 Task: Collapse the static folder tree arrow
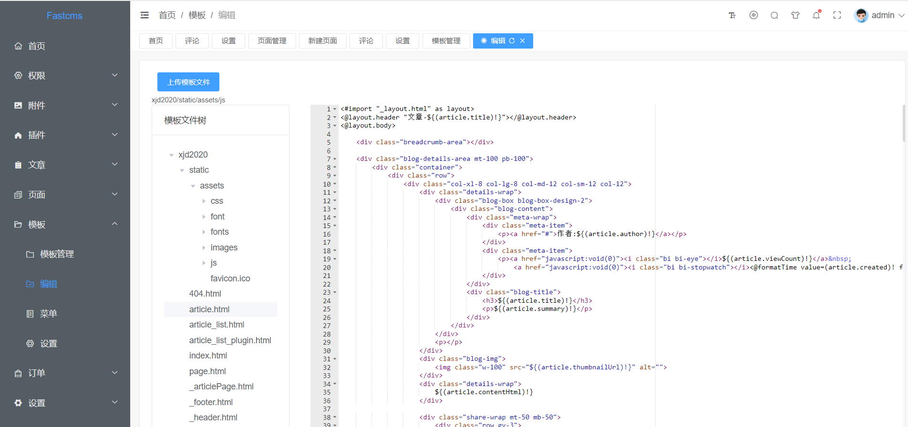182,170
